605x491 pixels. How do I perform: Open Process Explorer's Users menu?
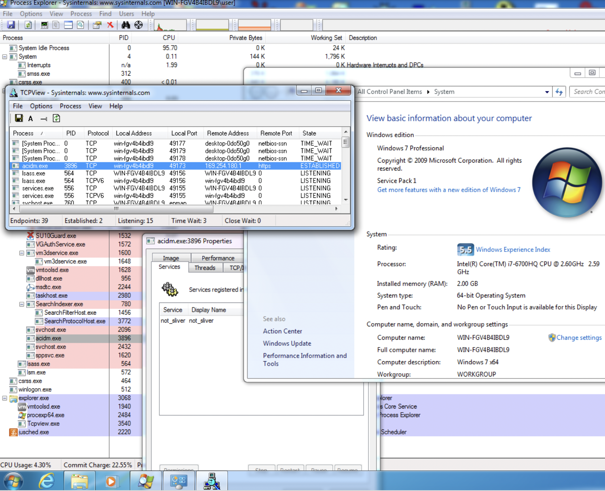(127, 14)
